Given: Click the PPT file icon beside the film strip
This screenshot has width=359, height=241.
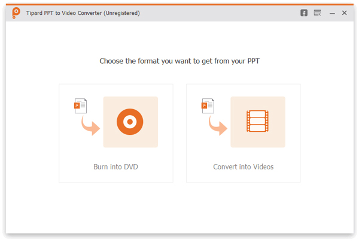Looking at the screenshot, I should (207, 106).
